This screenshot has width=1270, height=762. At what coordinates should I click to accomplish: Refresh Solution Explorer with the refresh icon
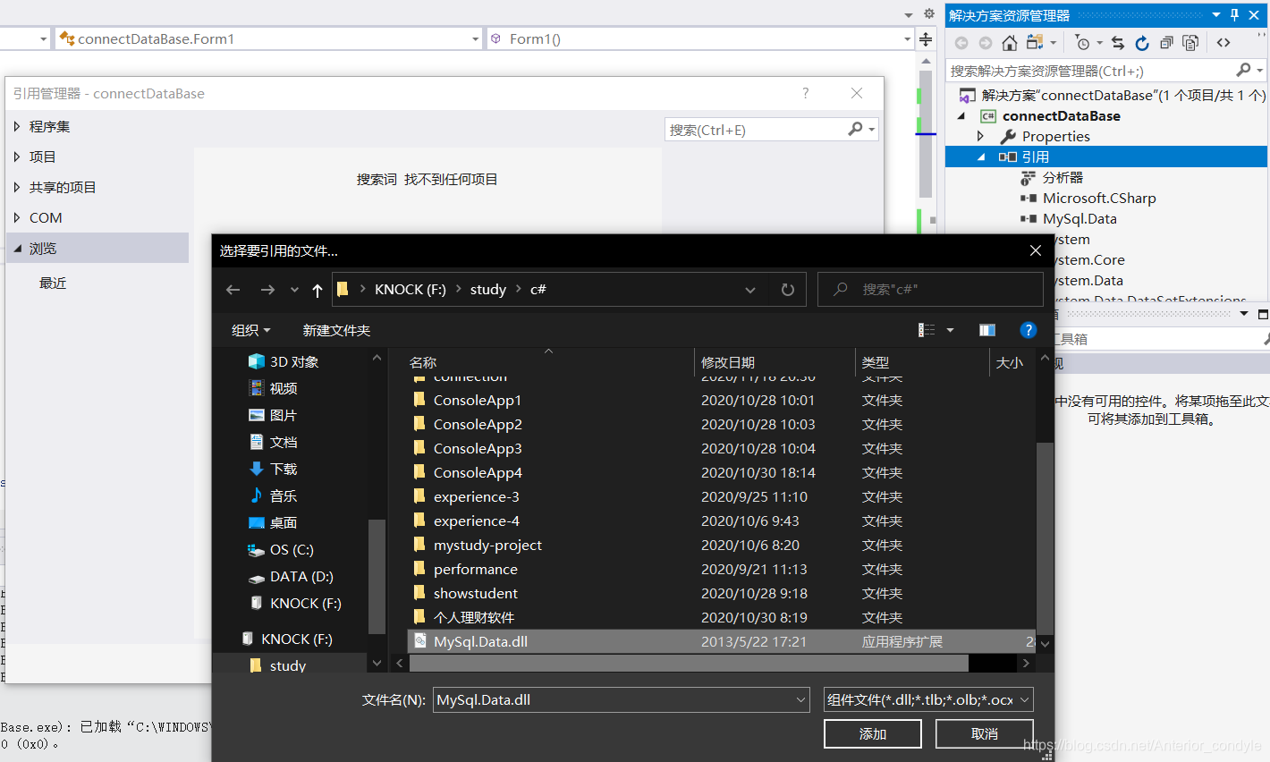click(x=1142, y=43)
